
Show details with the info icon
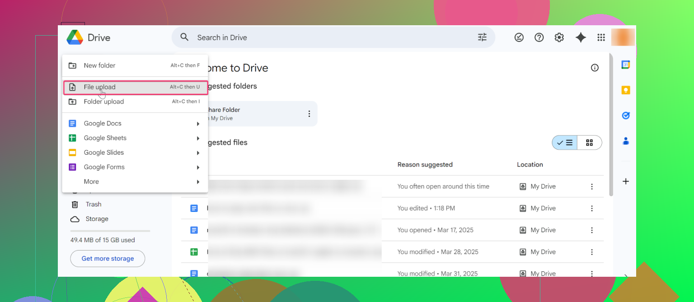point(595,68)
